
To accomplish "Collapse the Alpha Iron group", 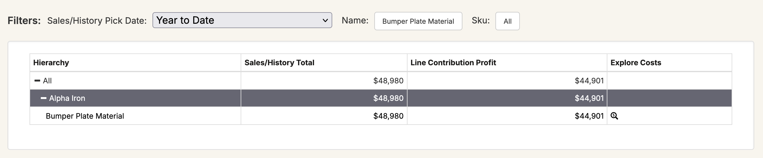I will pyautogui.click(x=44, y=98).
